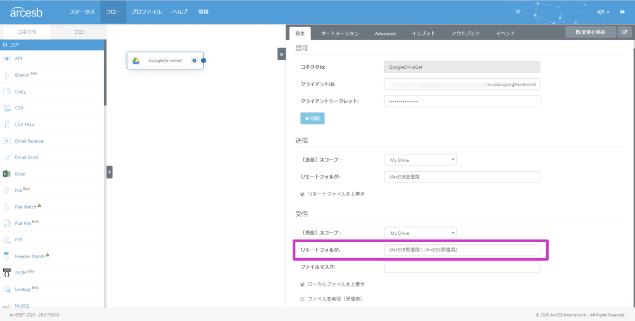Viewport: 635px width, 321px height.
Task: Choose the Flat File connector icon
Action: 7,223
